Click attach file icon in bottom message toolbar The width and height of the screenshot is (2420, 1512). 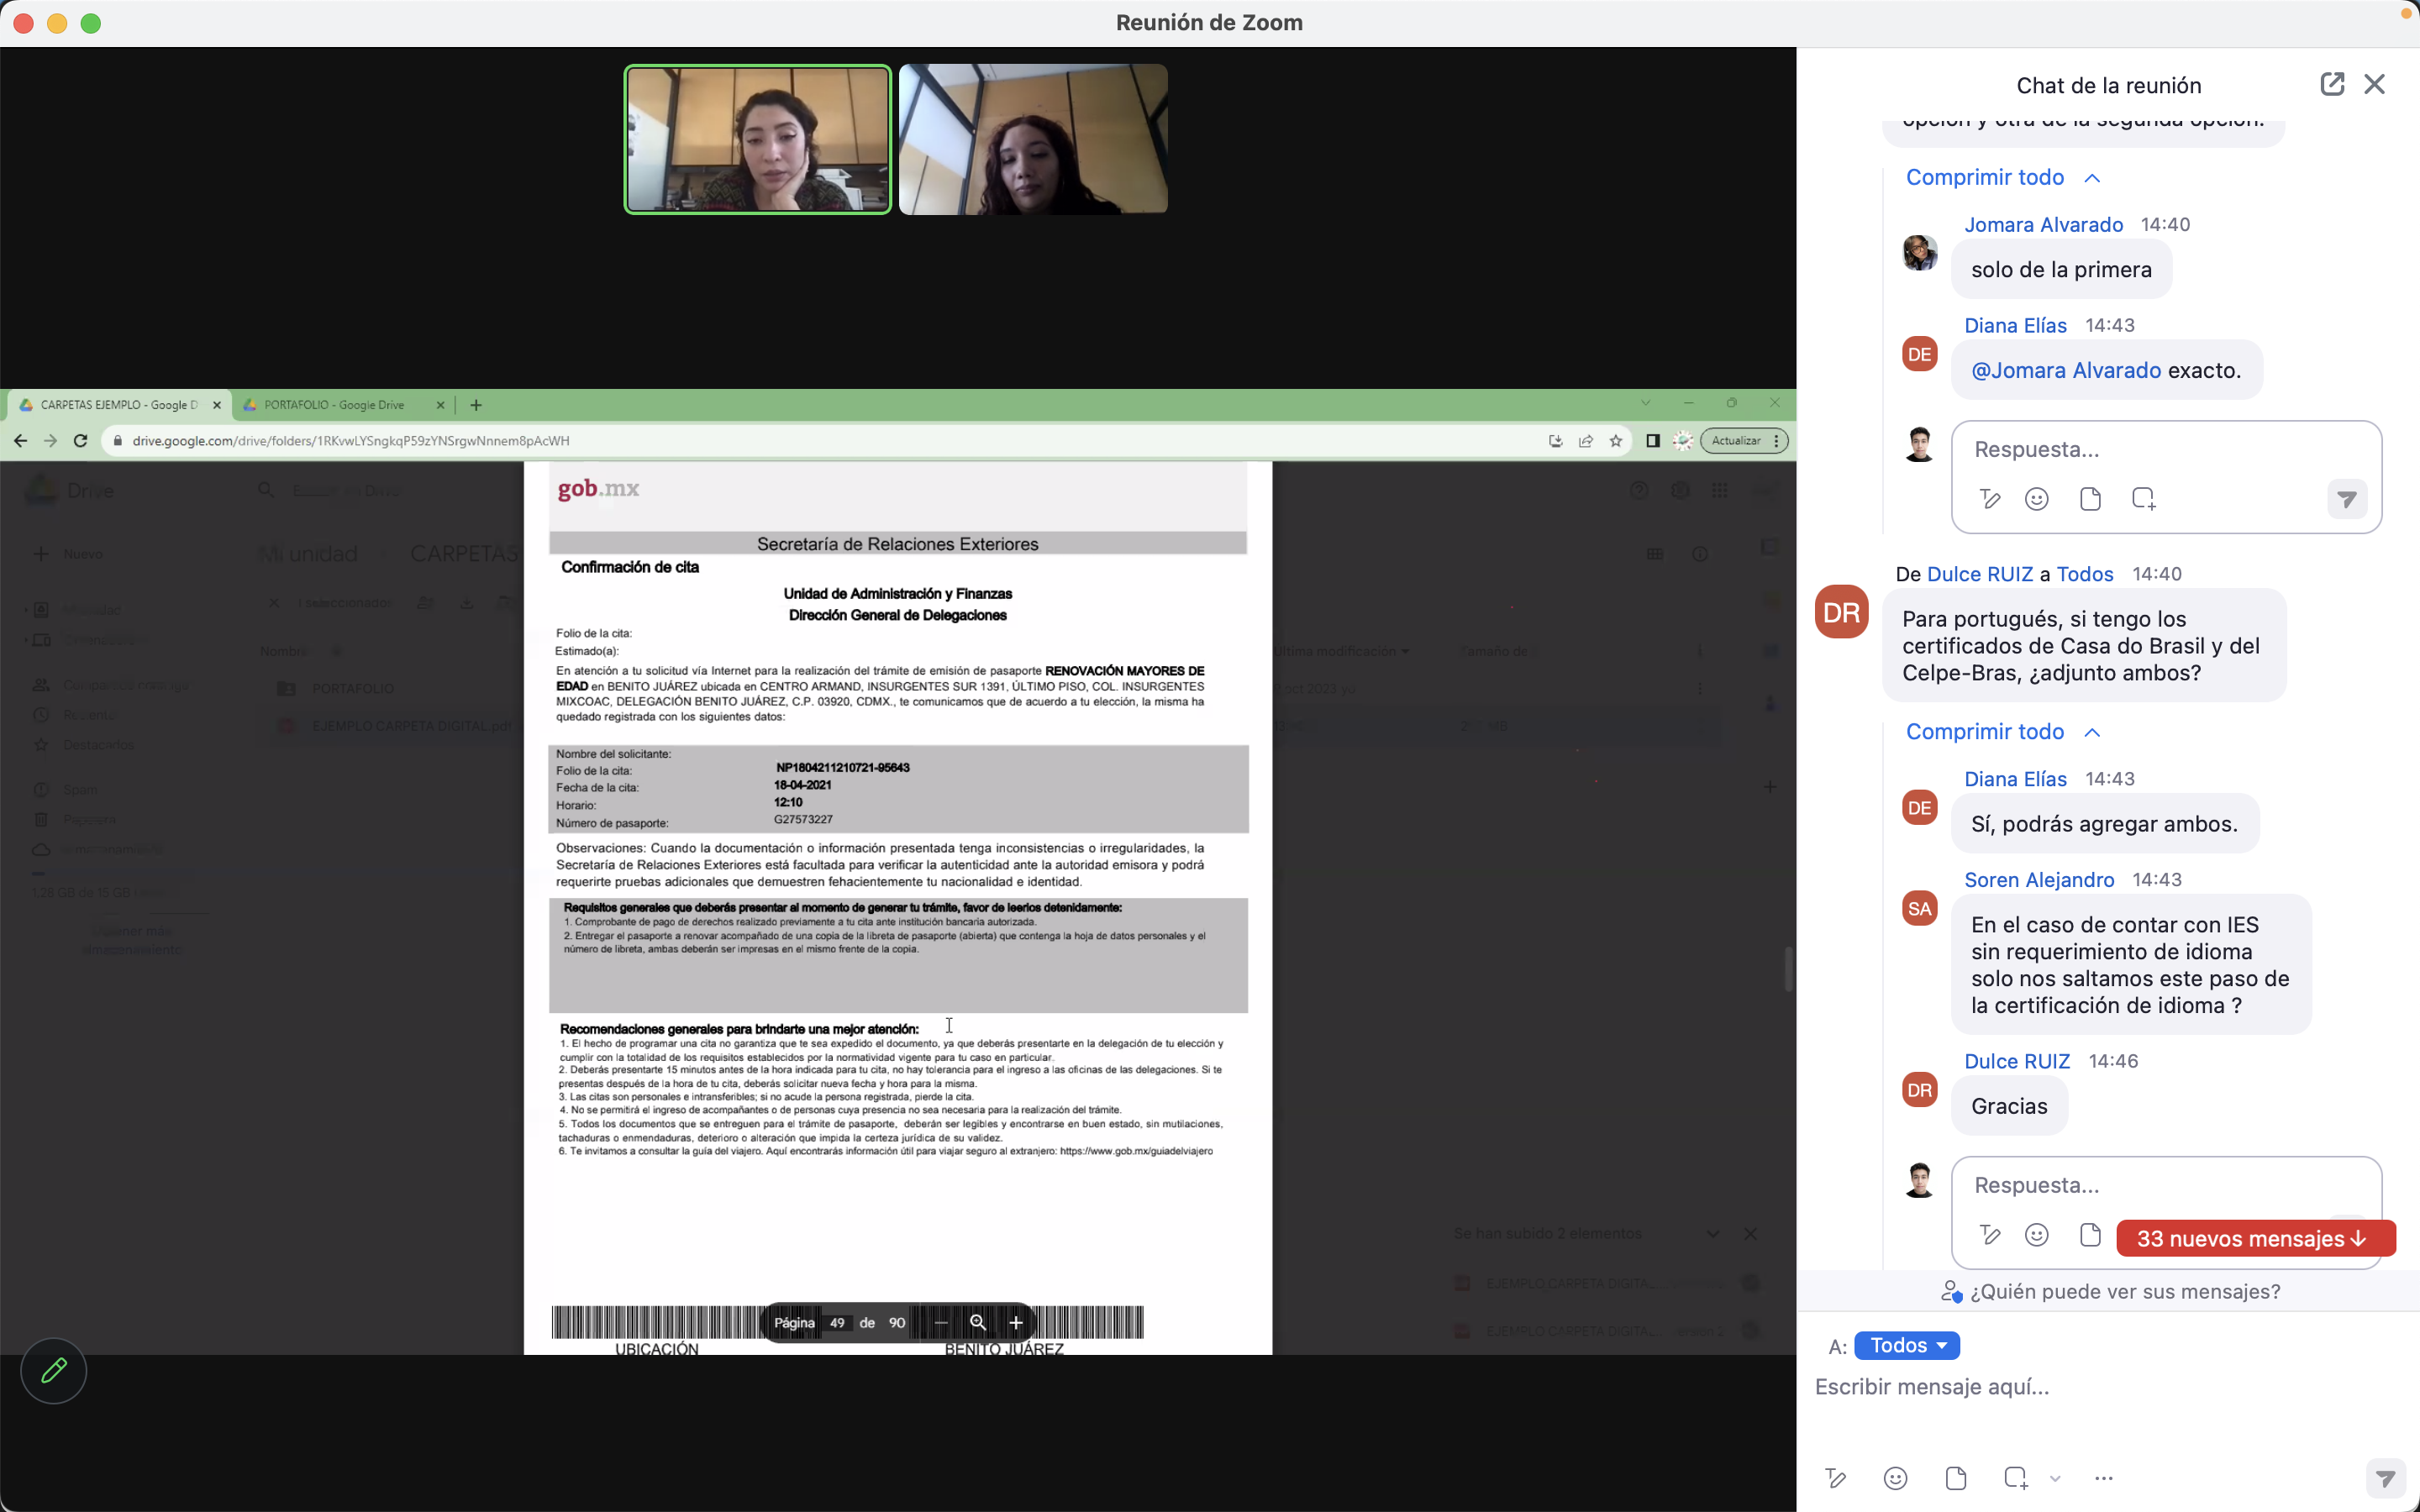tap(1956, 1478)
